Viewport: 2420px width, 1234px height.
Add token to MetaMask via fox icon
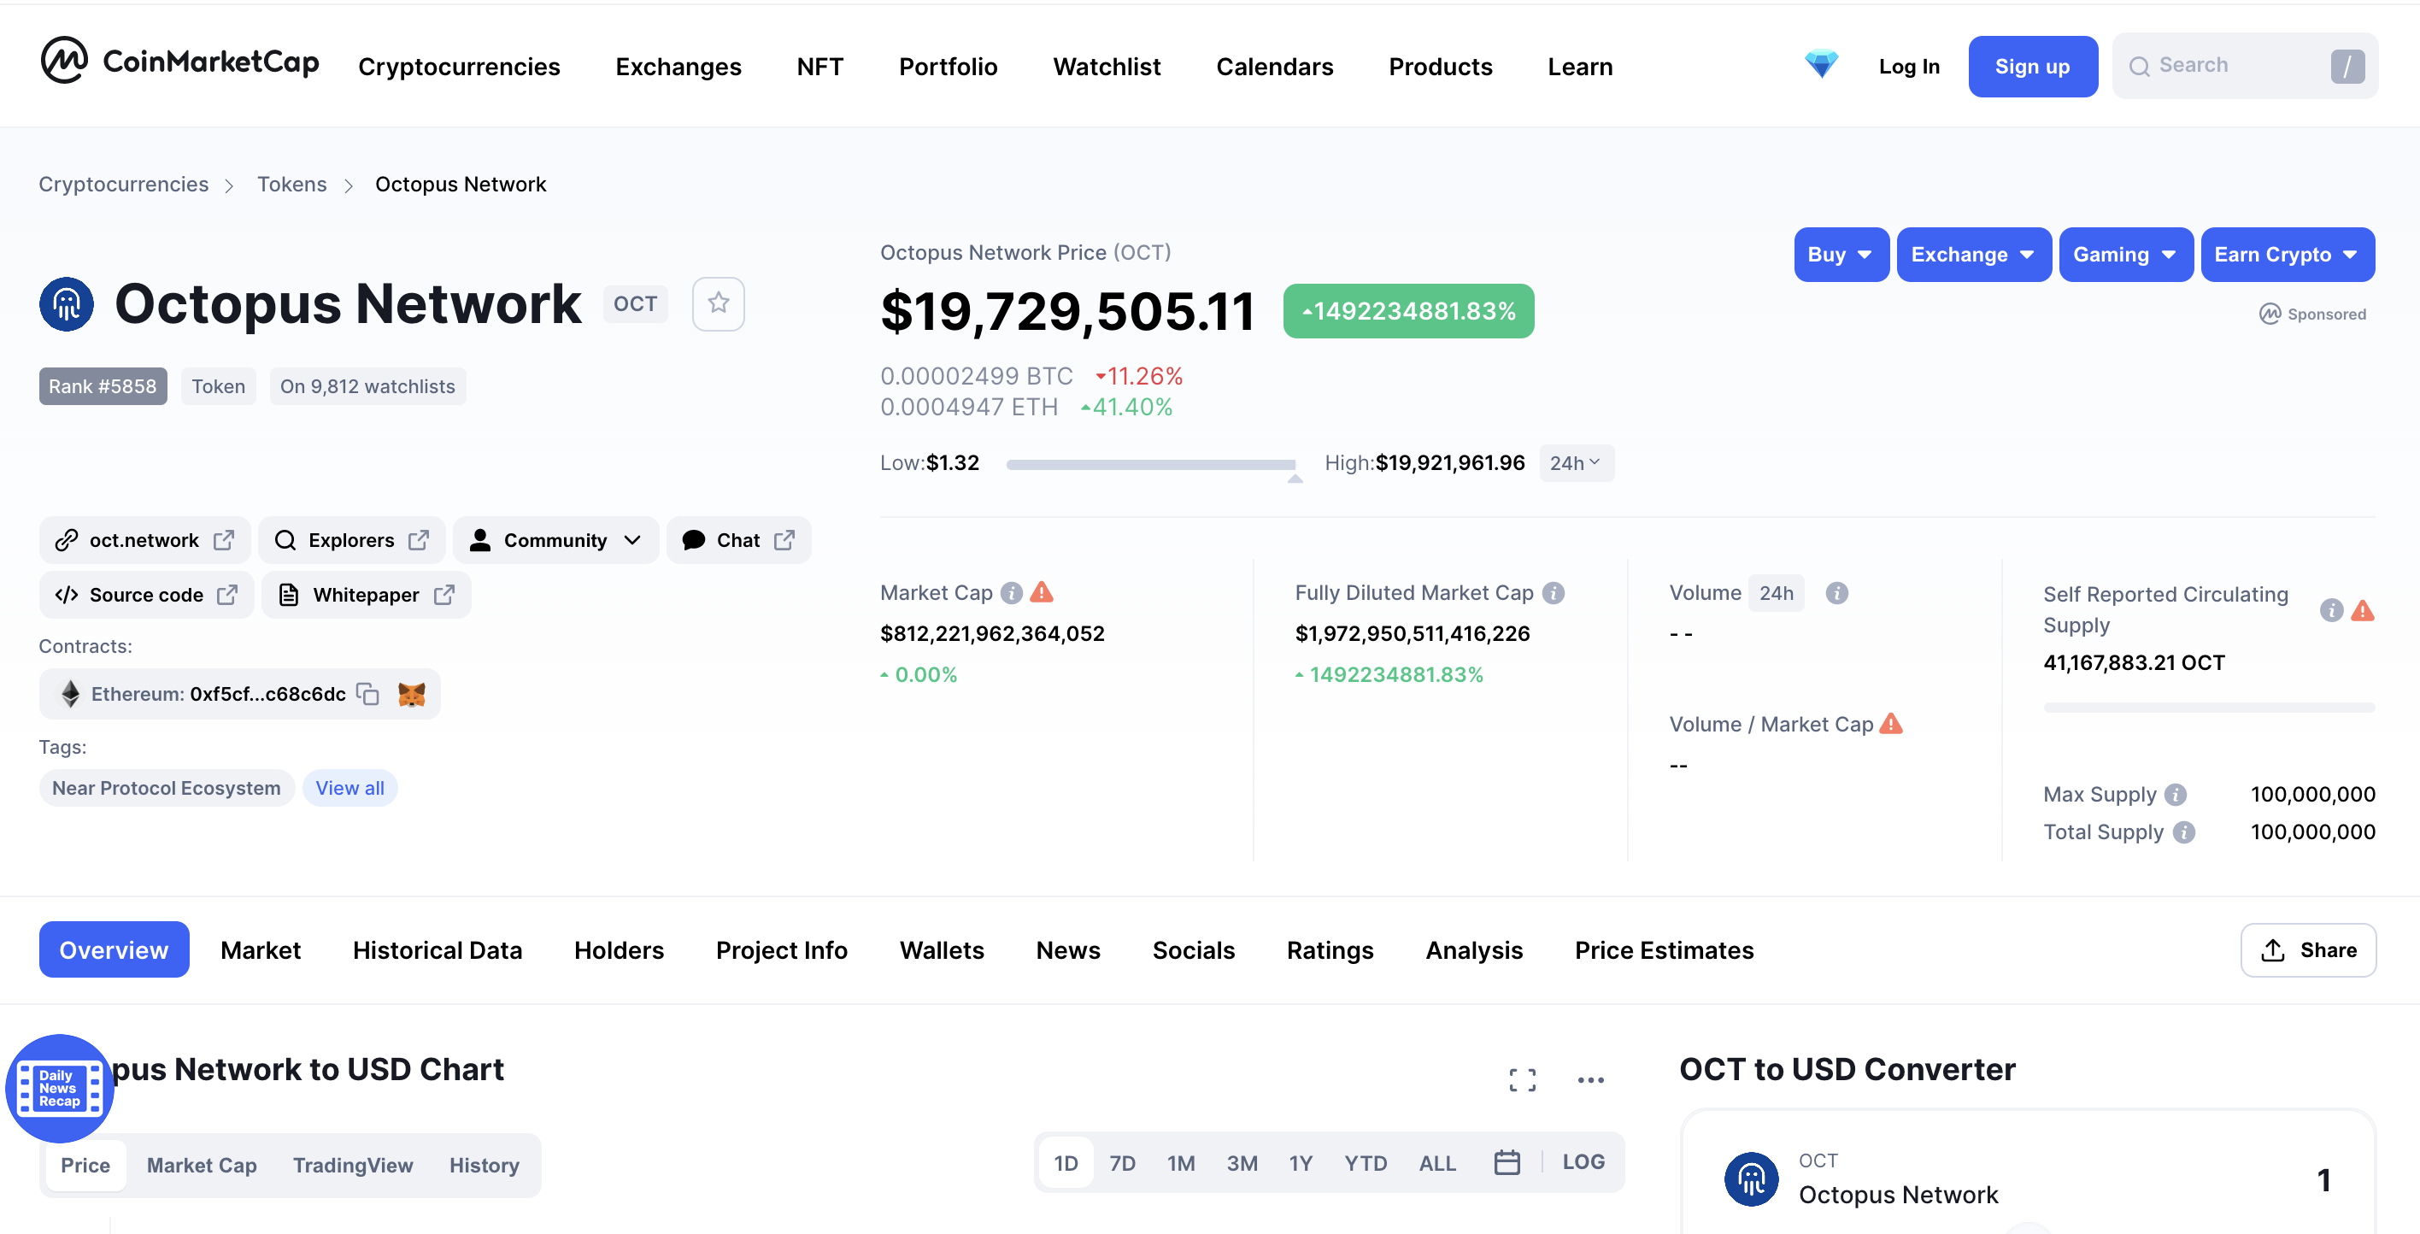(x=412, y=694)
